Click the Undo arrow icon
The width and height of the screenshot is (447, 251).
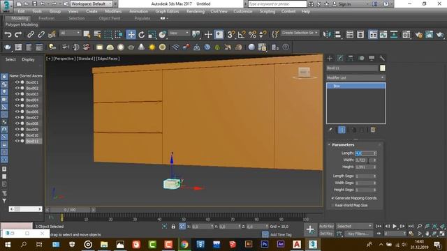point(8,34)
